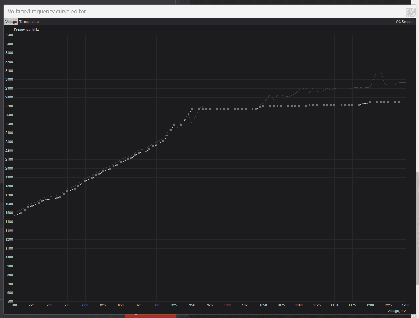Select the curve point at 950 mV
This screenshot has width=419, height=318.
coord(192,109)
